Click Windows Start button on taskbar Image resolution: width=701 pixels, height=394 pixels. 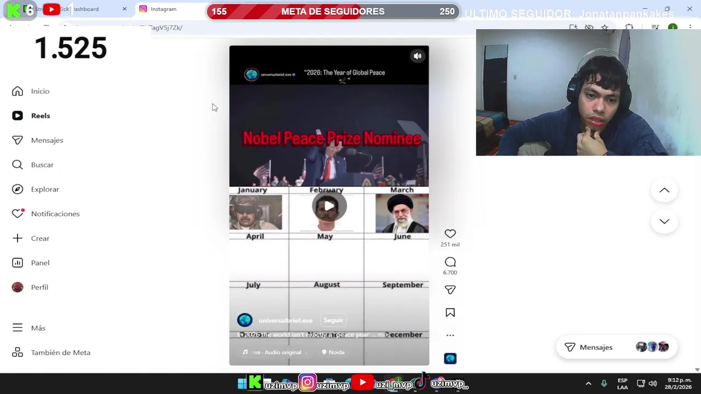coord(242,384)
